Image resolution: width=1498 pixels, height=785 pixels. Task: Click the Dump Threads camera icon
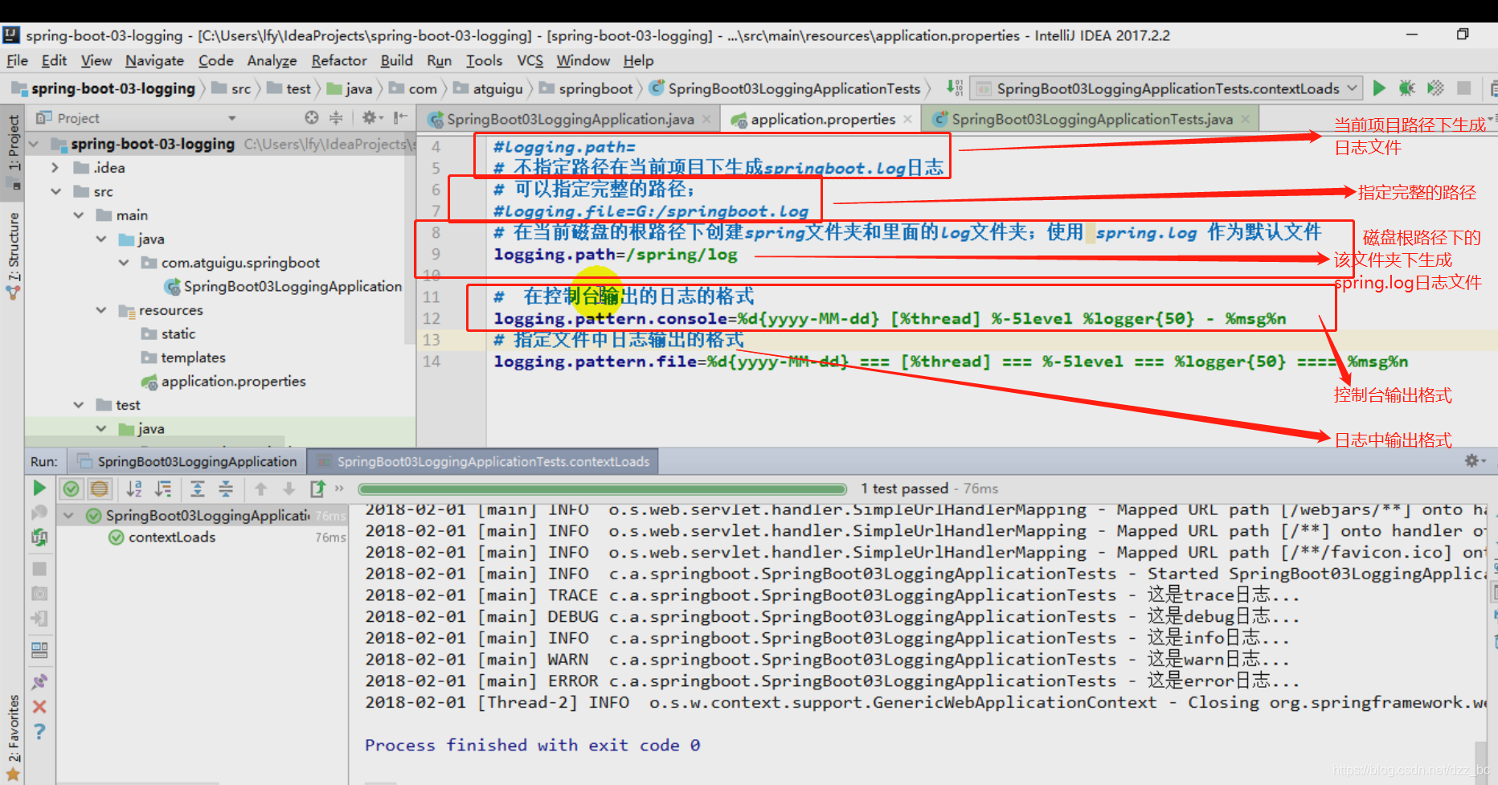(x=39, y=594)
